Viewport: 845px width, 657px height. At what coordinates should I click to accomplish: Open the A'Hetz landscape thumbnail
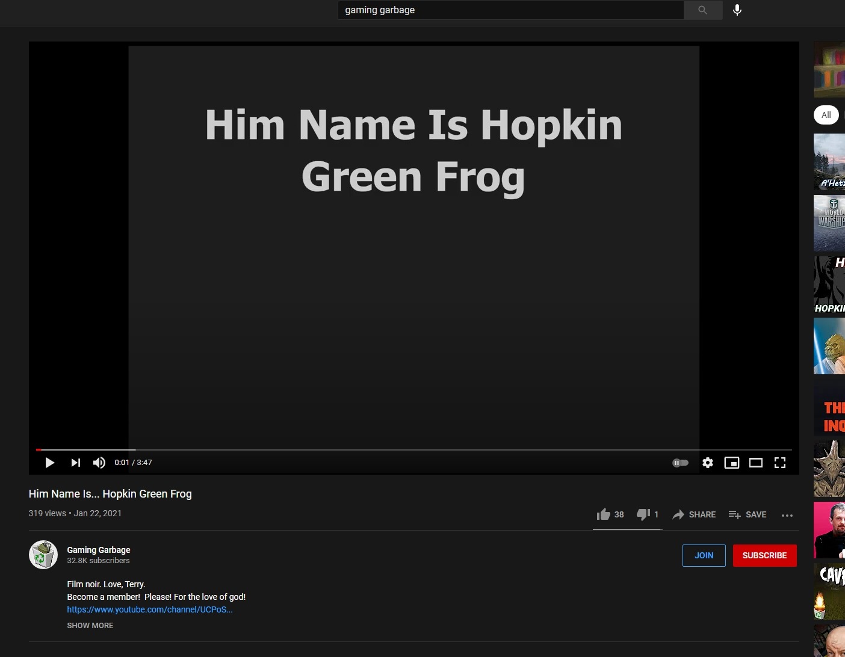tap(829, 162)
